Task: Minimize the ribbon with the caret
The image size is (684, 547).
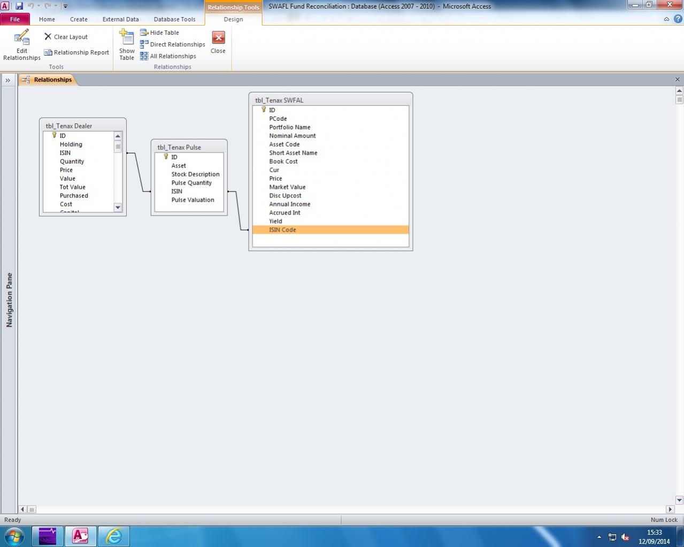Action: (x=666, y=19)
